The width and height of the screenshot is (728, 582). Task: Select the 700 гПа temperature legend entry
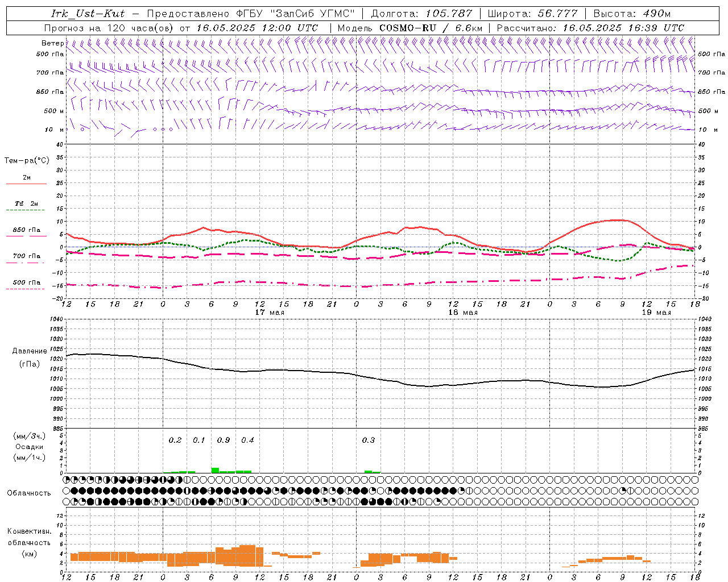[27, 256]
